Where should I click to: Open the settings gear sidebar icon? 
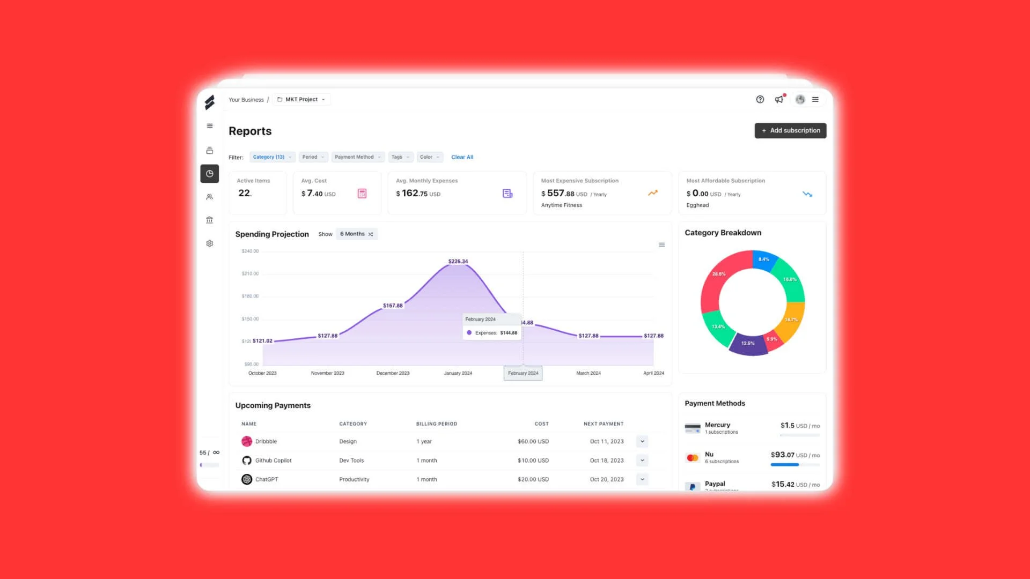[210, 243]
